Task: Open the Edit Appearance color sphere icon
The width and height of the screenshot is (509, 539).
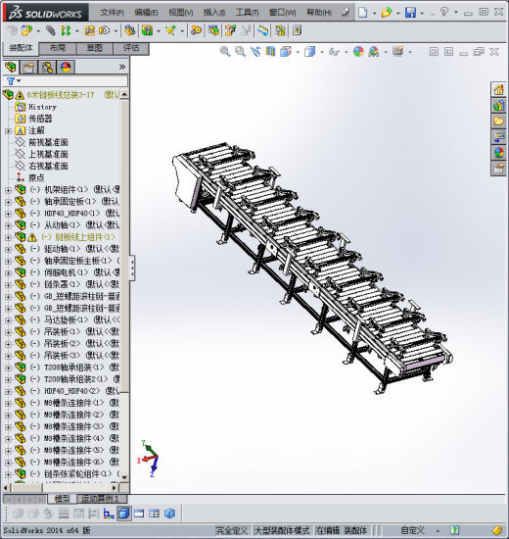Action: [358, 52]
